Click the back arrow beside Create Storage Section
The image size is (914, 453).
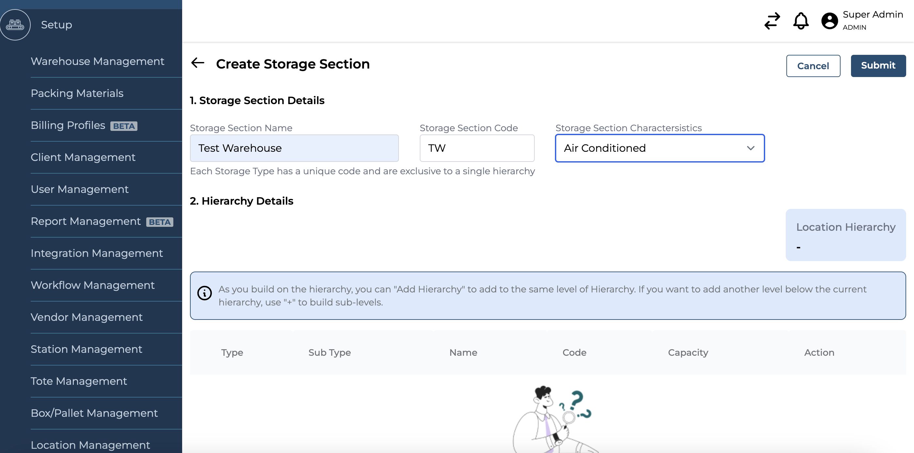click(197, 63)
